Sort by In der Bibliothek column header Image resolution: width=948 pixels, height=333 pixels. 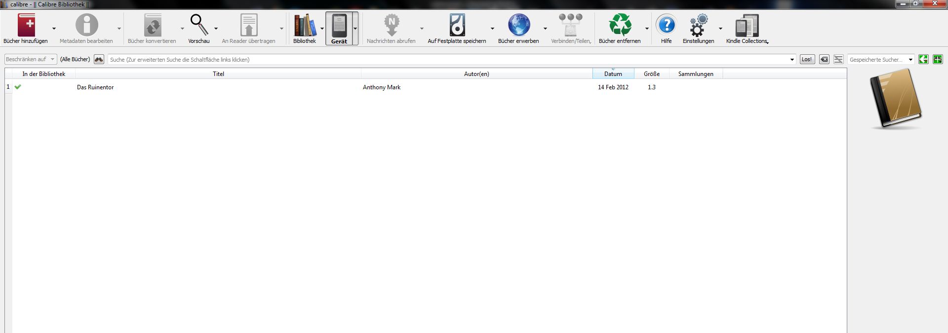(x=43, y=74)
